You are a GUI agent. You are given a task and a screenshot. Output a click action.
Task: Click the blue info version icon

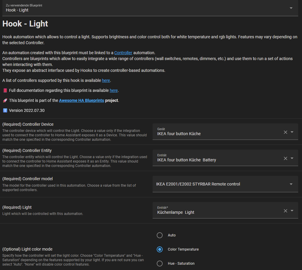click(x=5, y=110)
